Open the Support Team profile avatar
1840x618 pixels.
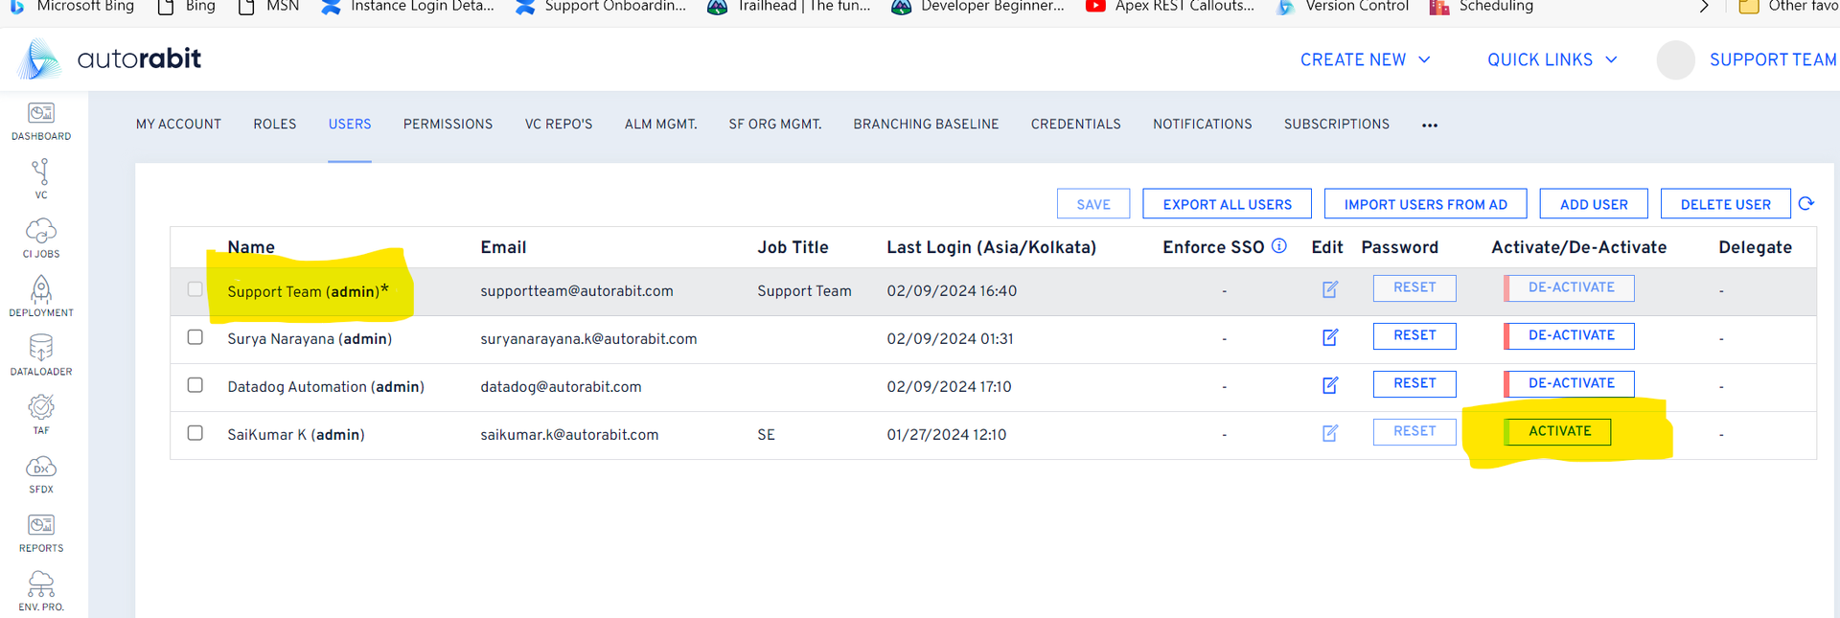pyautogui.click(x=1675, y=60)
